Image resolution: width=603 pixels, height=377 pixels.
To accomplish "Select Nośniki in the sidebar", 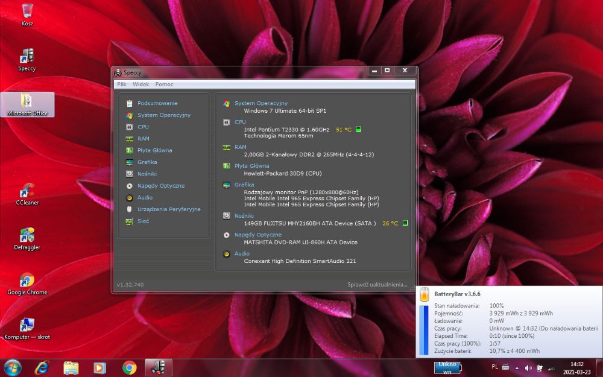I will tap(147, 174).
